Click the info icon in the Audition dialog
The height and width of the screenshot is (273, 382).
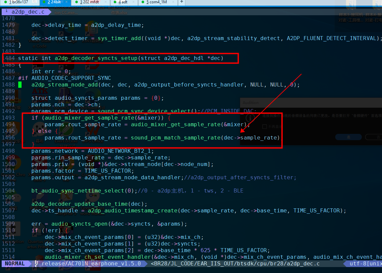tap(250, 118)
